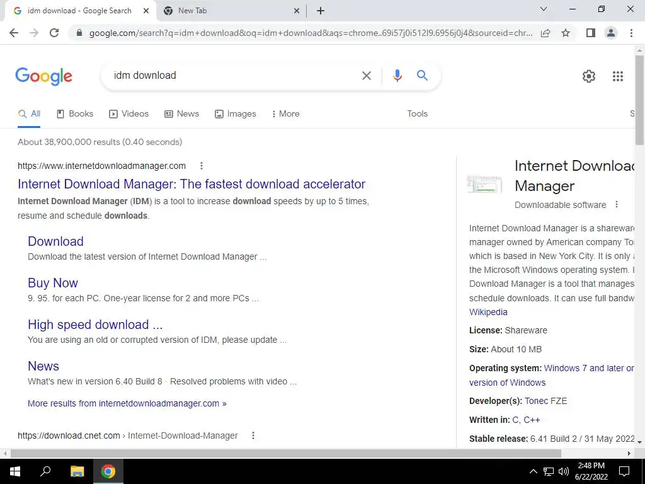Open the Chrome tab search chevron
The height and width of the screenshot is (484, 645).
coord(544,9)
